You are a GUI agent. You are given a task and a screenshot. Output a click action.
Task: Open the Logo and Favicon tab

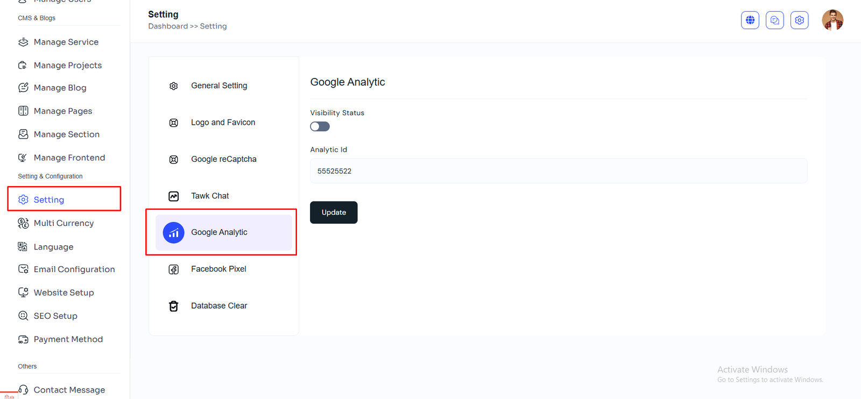223,123
